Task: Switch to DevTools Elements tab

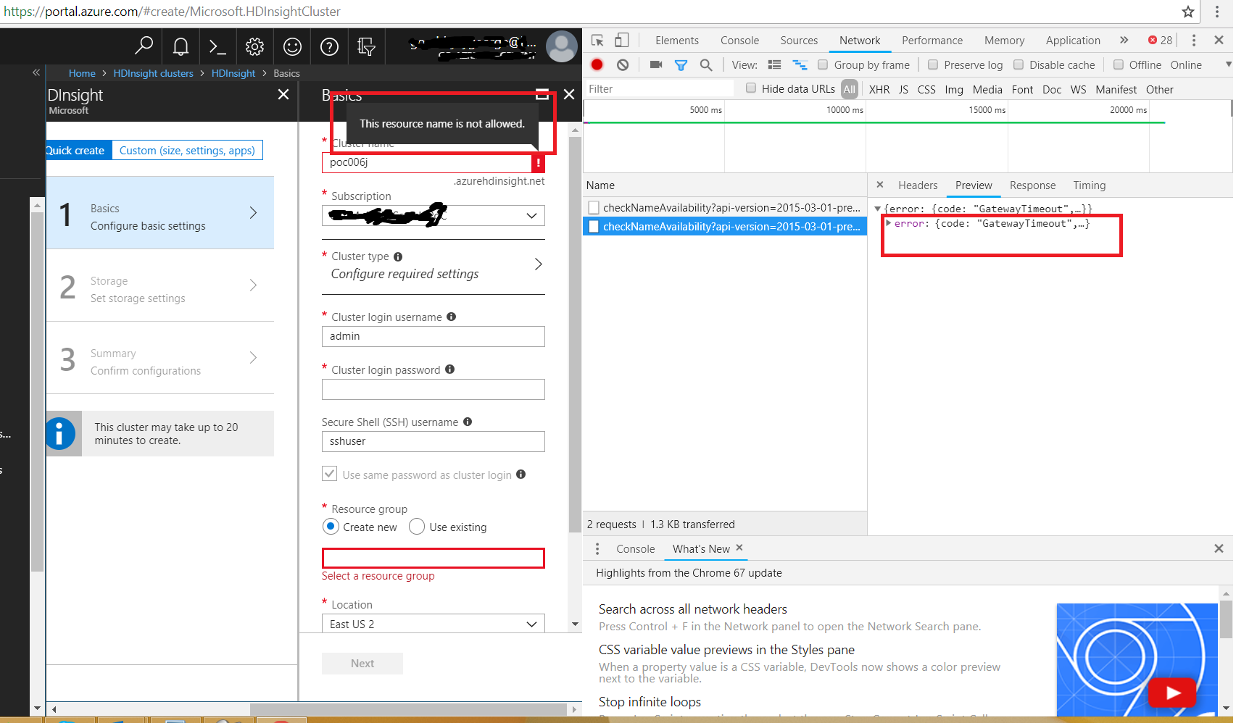Action: click(x=677, y=41)
